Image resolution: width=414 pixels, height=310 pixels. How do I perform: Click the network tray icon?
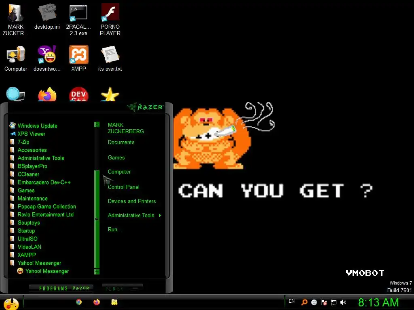(334, 302)
